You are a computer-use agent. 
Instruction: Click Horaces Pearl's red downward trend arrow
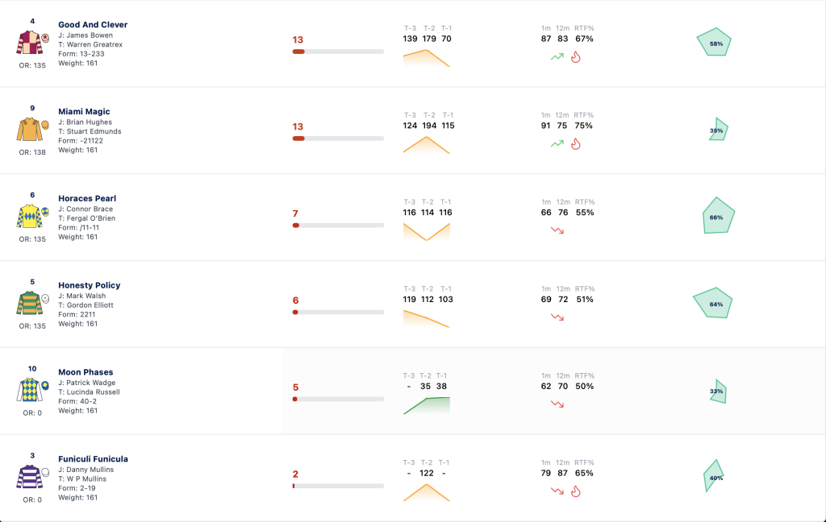pos(557,230)
